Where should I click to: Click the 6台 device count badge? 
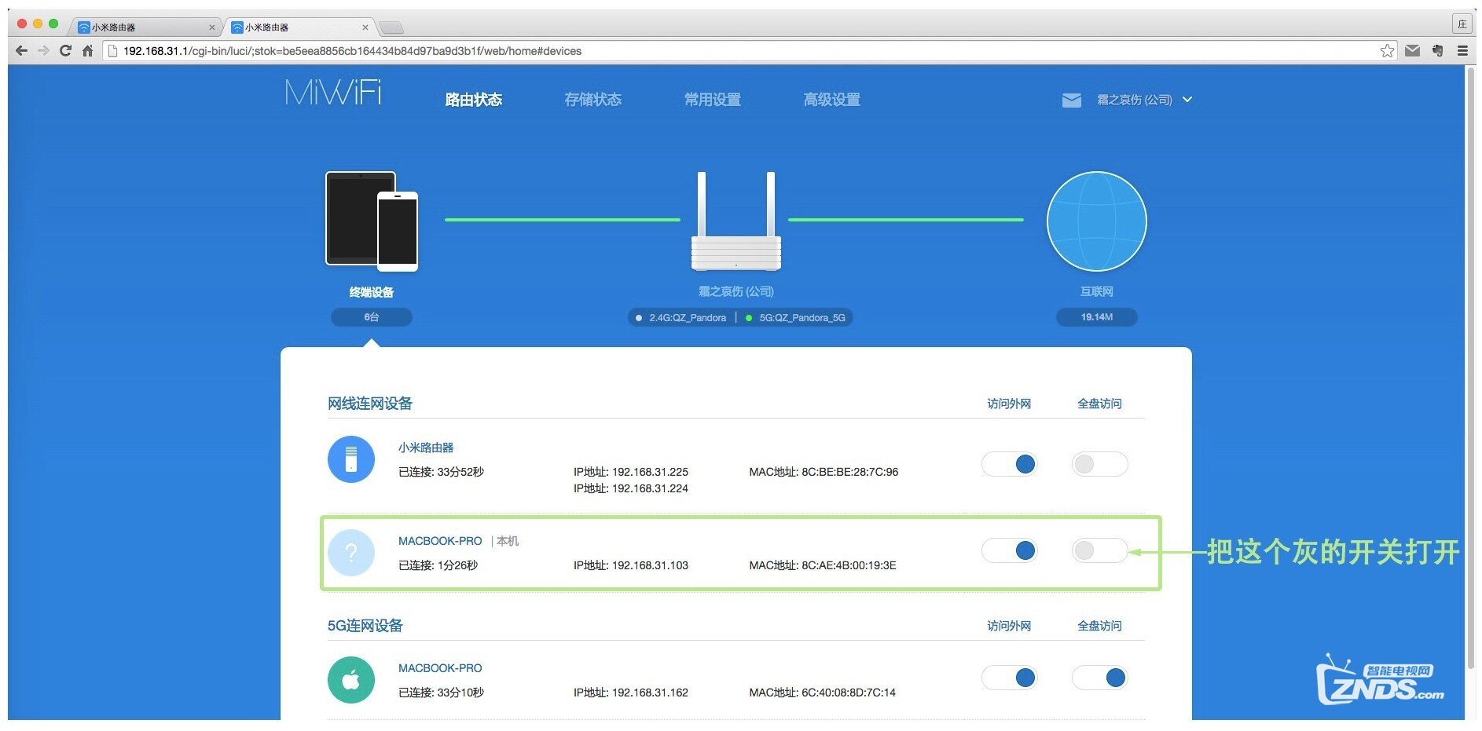tap(371, 317)
